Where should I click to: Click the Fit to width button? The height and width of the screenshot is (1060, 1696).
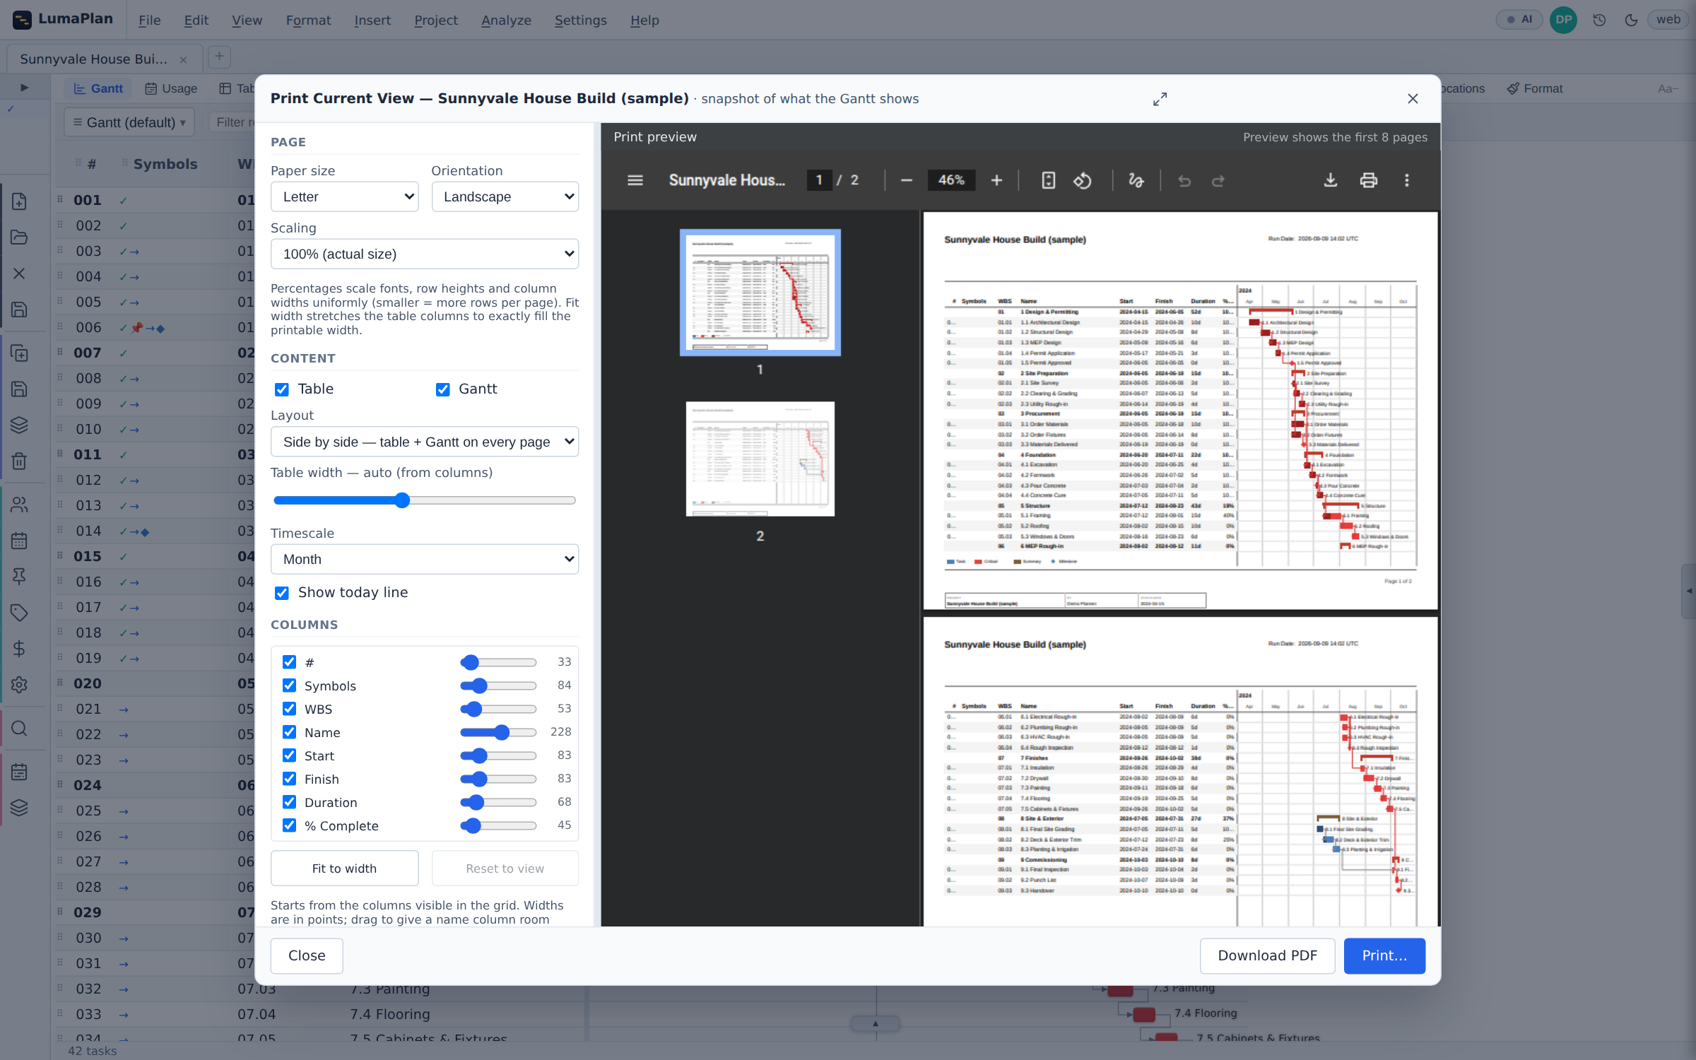tap(344, 868)
